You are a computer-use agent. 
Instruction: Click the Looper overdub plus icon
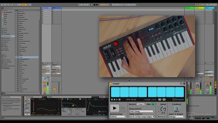114,99
